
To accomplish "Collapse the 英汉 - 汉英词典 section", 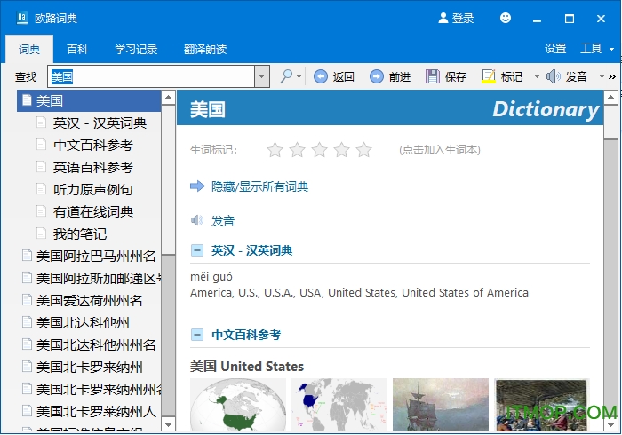I will pos(197,250).
